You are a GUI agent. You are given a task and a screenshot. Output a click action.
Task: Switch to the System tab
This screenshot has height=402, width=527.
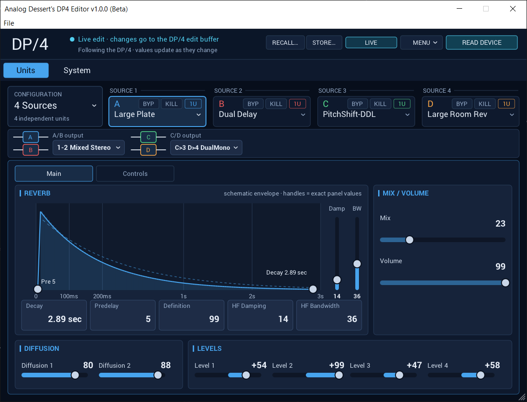coord(77,70)
